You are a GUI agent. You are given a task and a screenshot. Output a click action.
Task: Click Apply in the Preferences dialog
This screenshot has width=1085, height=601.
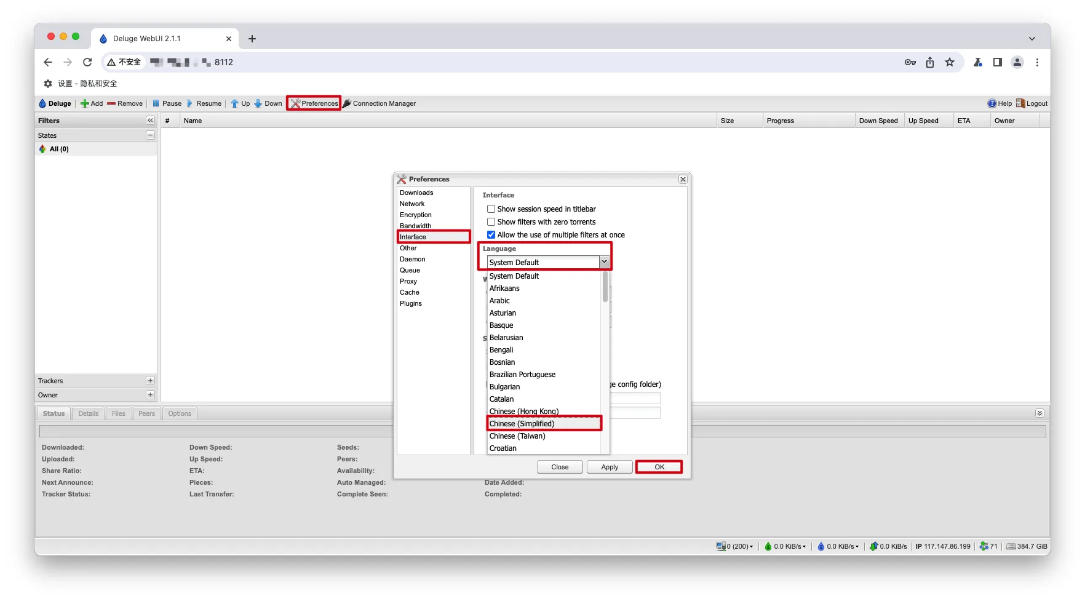[610, 467]
